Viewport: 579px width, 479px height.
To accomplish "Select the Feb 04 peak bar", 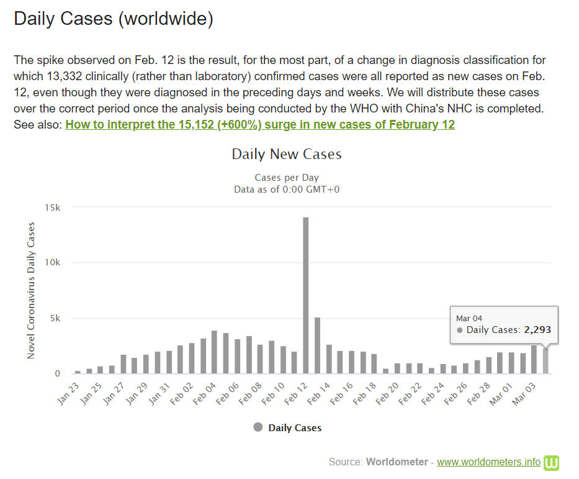I will coord(214,352).
